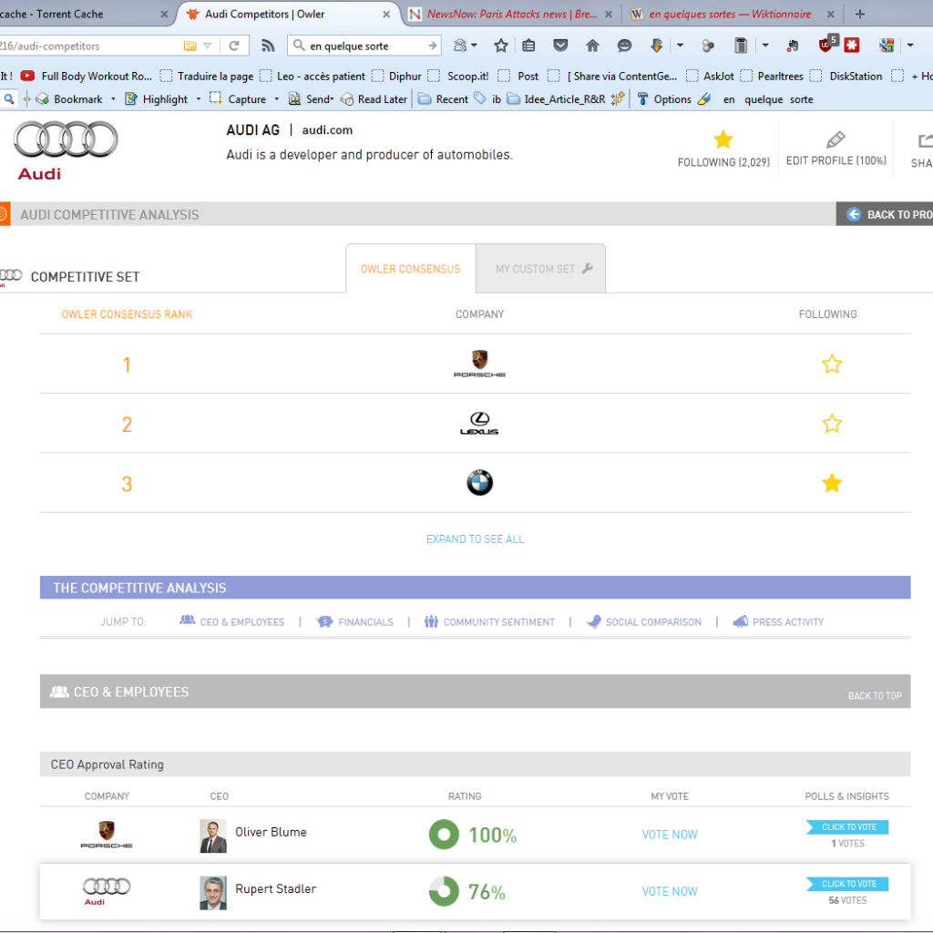This screenshot has width=933, height=933.
Task: Jump to CEO & Employees section
Action: point(232,621)
